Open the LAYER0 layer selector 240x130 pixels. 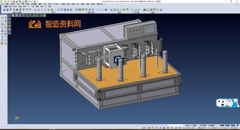click(x=211, y=126)
